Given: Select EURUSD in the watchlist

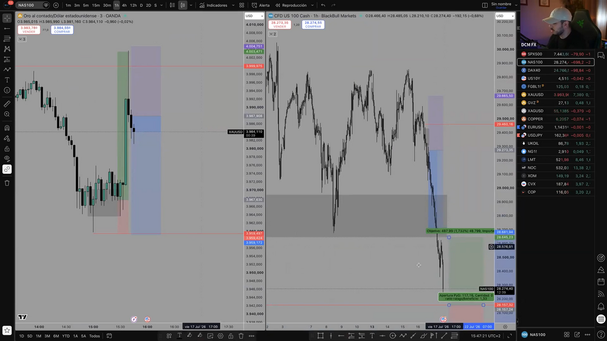Looking at the screenshot, I should 555,127.
